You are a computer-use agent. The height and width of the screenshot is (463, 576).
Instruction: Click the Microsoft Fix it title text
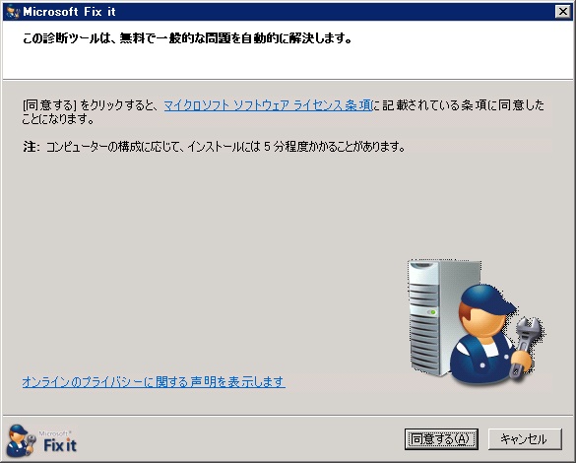click(x=69, y=12)
